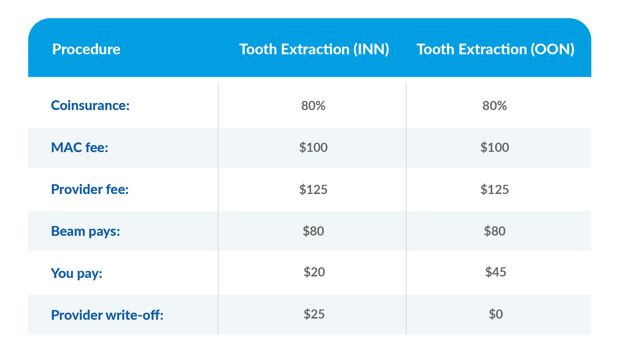Click the Procedure column header
The width and height of the screenshot is (619, 353).
tap(86, 49)
